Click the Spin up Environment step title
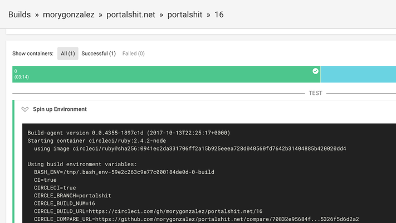396x223 pixels. coord(60,109)
